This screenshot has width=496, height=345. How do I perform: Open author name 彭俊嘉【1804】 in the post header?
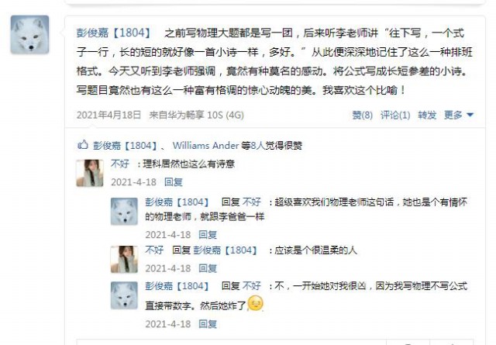114,33
